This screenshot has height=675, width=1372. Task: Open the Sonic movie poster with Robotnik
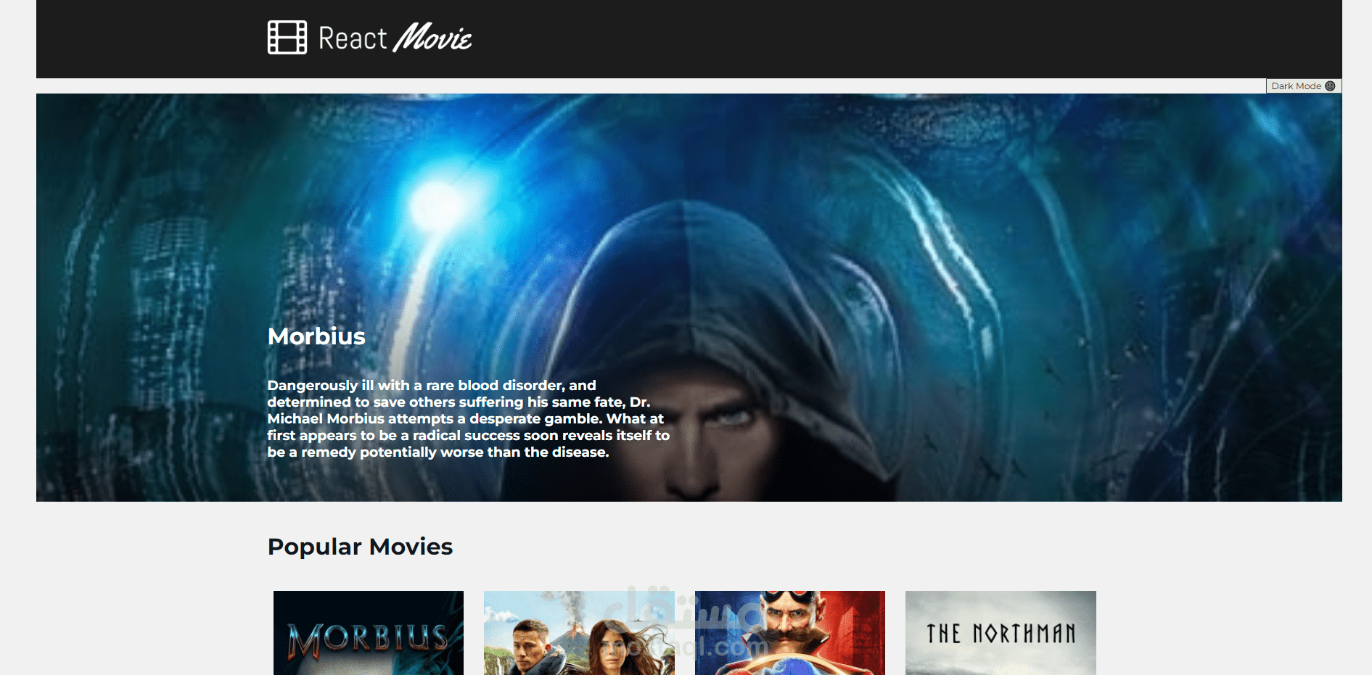790,633
